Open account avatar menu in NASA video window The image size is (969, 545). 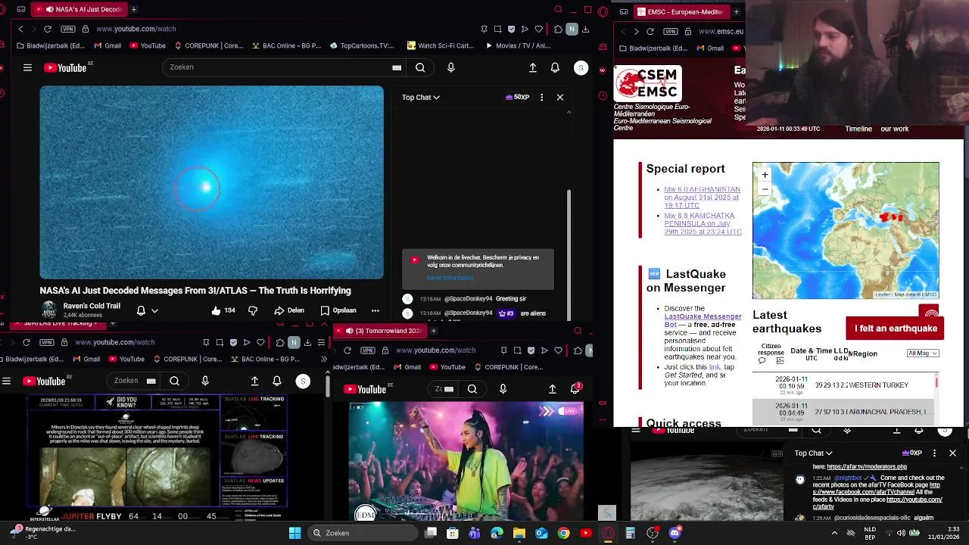[x=581, y=67]
